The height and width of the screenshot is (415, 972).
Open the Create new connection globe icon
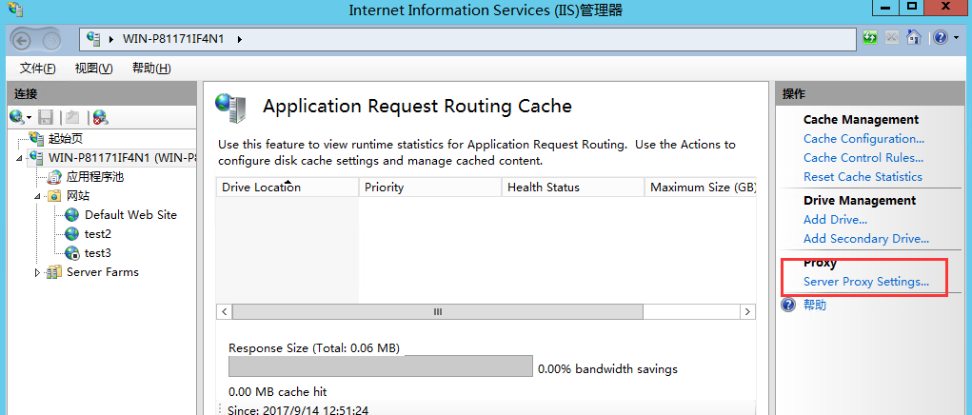click(x=17, y=116)
